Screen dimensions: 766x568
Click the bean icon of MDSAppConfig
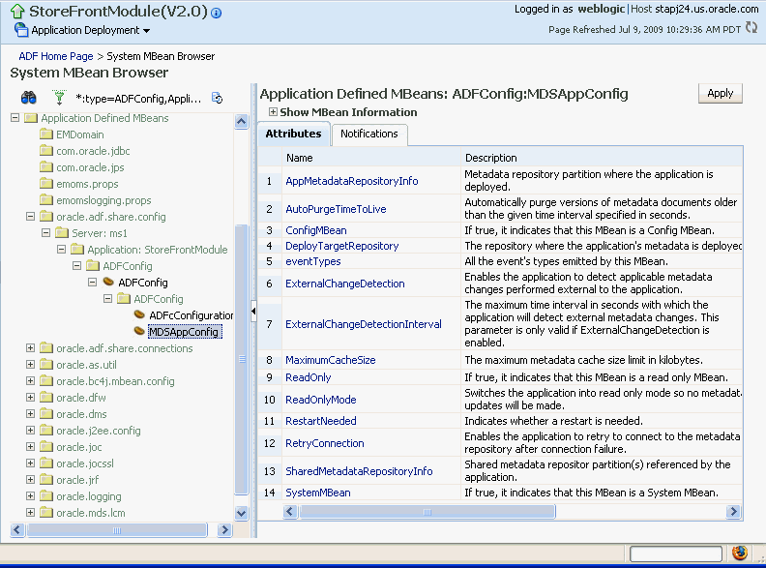[139, 331]
